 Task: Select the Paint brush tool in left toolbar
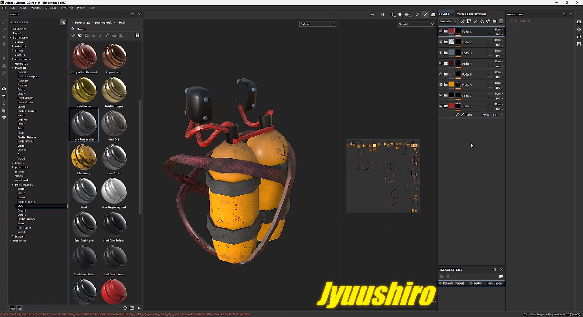click(4, 22)
